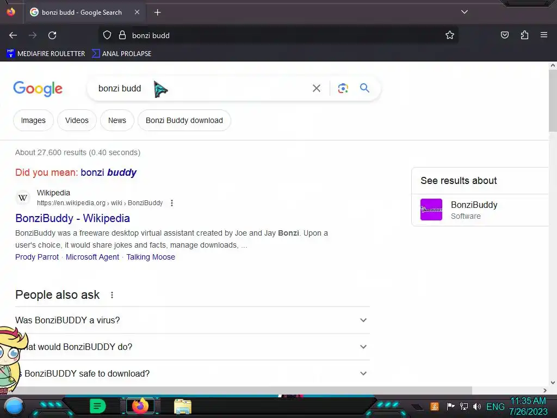Go back to the previous page
557x418 pixels.
[13, 35]
